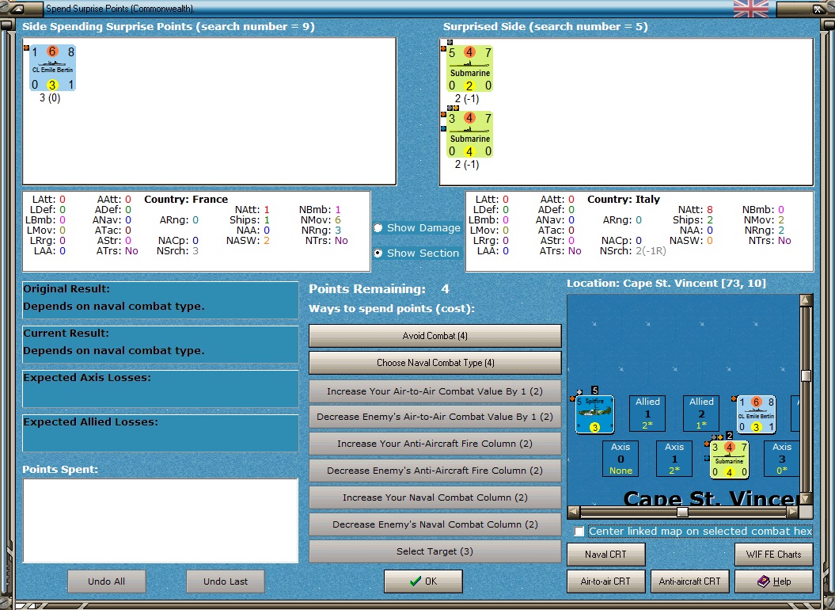The width and height of the screenshot is (835, 610).
Task: Click the 'Country: Italy' label
Action: 624,200
